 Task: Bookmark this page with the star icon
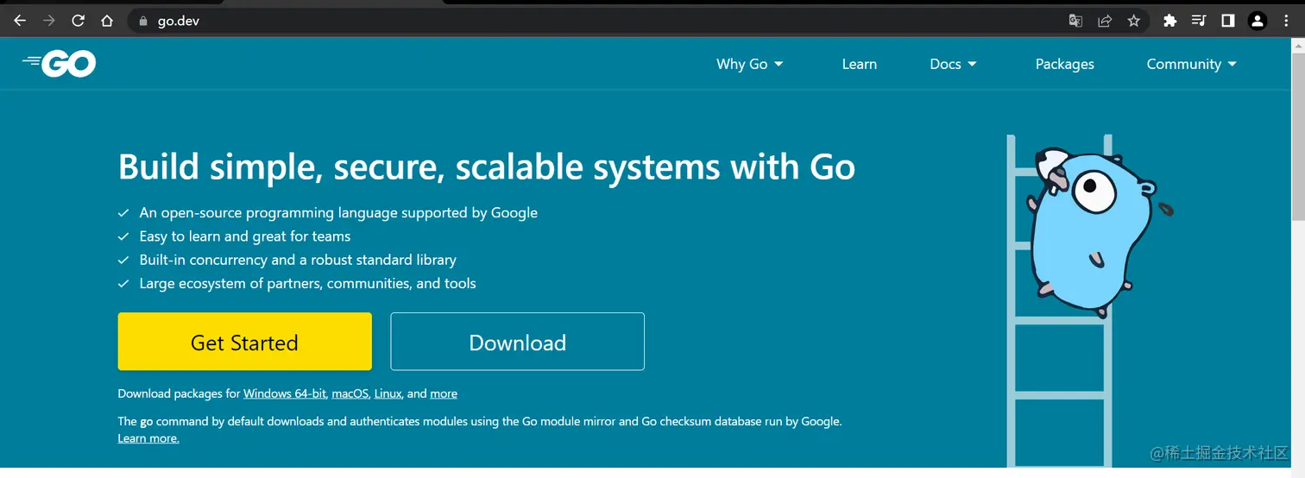point(1134,21)
